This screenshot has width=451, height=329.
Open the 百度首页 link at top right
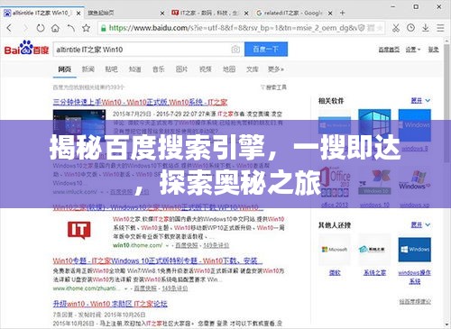click(x=389, y=50)
